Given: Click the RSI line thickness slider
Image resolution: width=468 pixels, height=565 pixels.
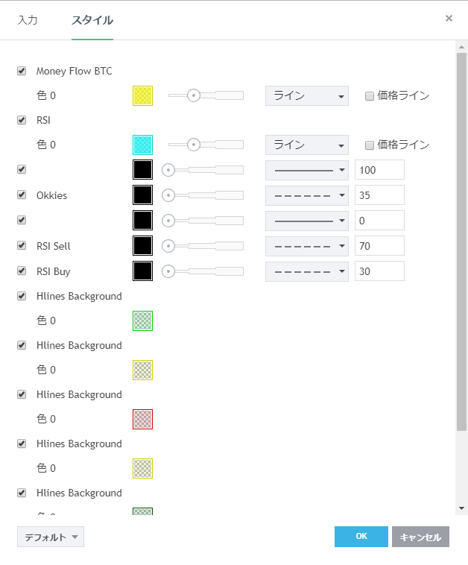Looking at the screenshot, I should [x=205, y=145].
